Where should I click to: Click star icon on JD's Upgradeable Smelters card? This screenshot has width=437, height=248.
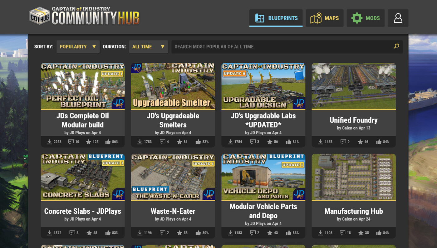(179, 142)
